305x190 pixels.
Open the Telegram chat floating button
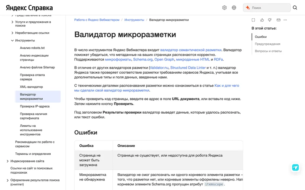295,167
